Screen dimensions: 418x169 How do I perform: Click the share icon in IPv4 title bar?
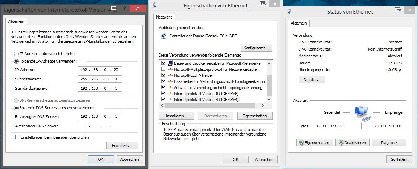point(114,8)
